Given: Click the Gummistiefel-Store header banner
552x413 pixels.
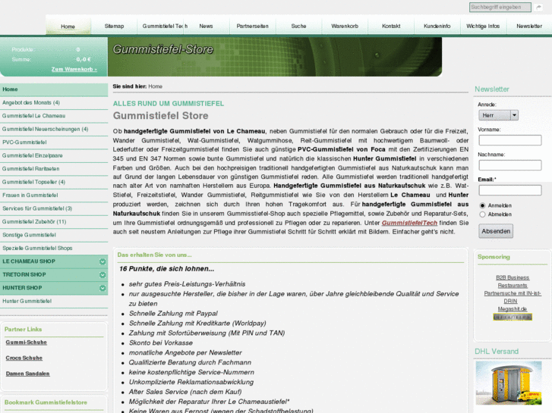Looking at the screenshot, I should [275, 57].
